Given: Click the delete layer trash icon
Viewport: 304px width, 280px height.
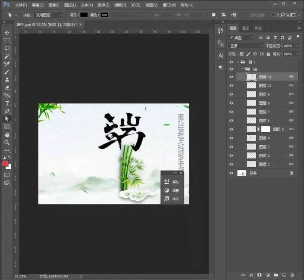Looking at the screenshot, I should coord(292,274).
